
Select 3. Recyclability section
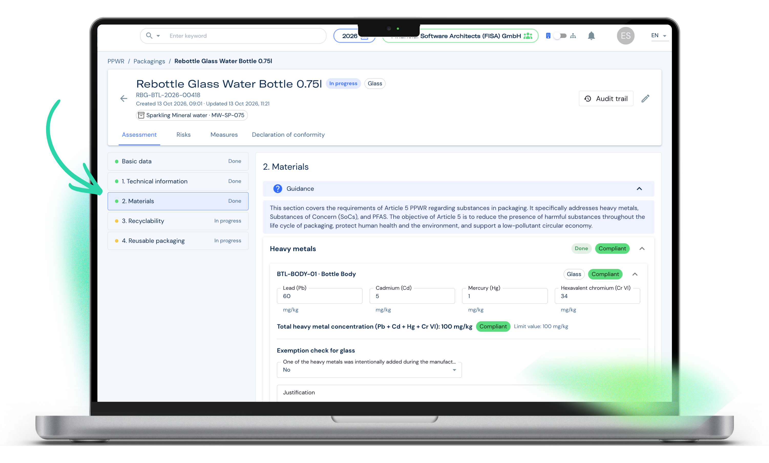178,221
